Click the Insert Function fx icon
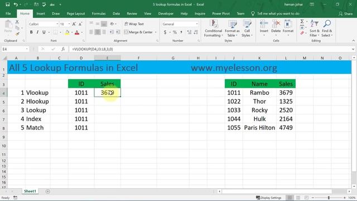The height and width of the screenshot is (201, 357). pyautogui.click(x=63, y=49)
